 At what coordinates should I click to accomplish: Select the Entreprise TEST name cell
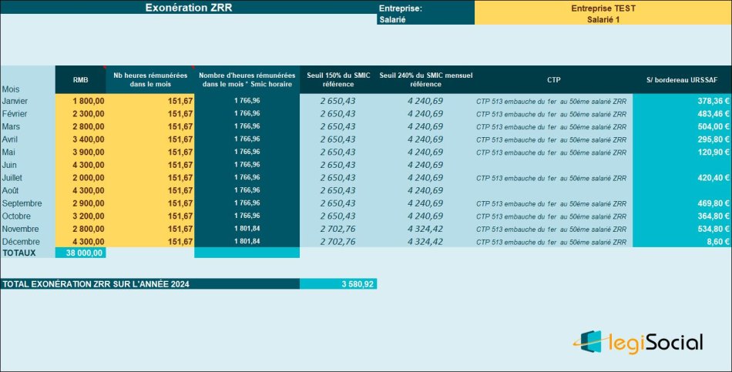(x=603, y=8)
